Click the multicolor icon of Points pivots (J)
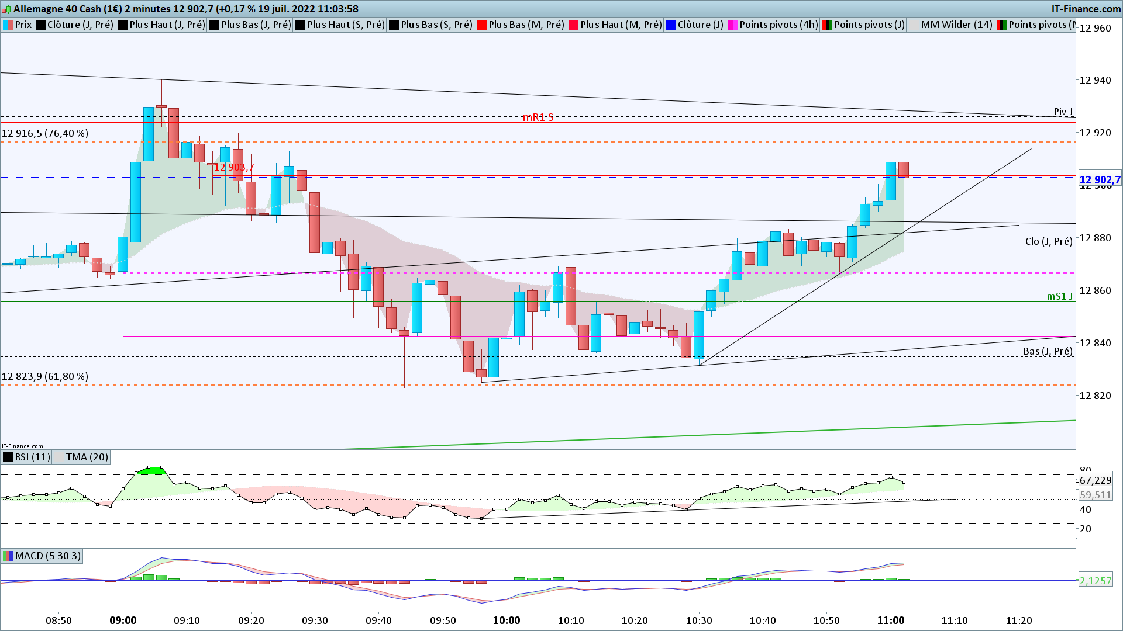Screen dimensions: 1123x631 pyautogui.click(x=827, y=25)
